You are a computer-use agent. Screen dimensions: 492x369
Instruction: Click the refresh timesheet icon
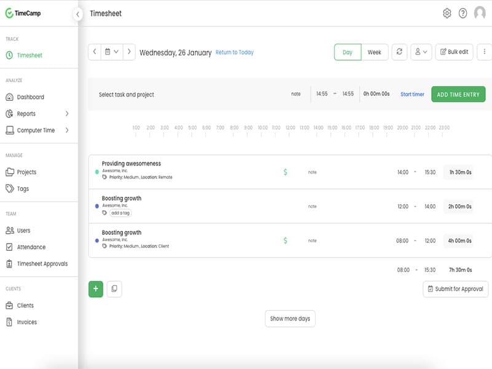(399, 52)
